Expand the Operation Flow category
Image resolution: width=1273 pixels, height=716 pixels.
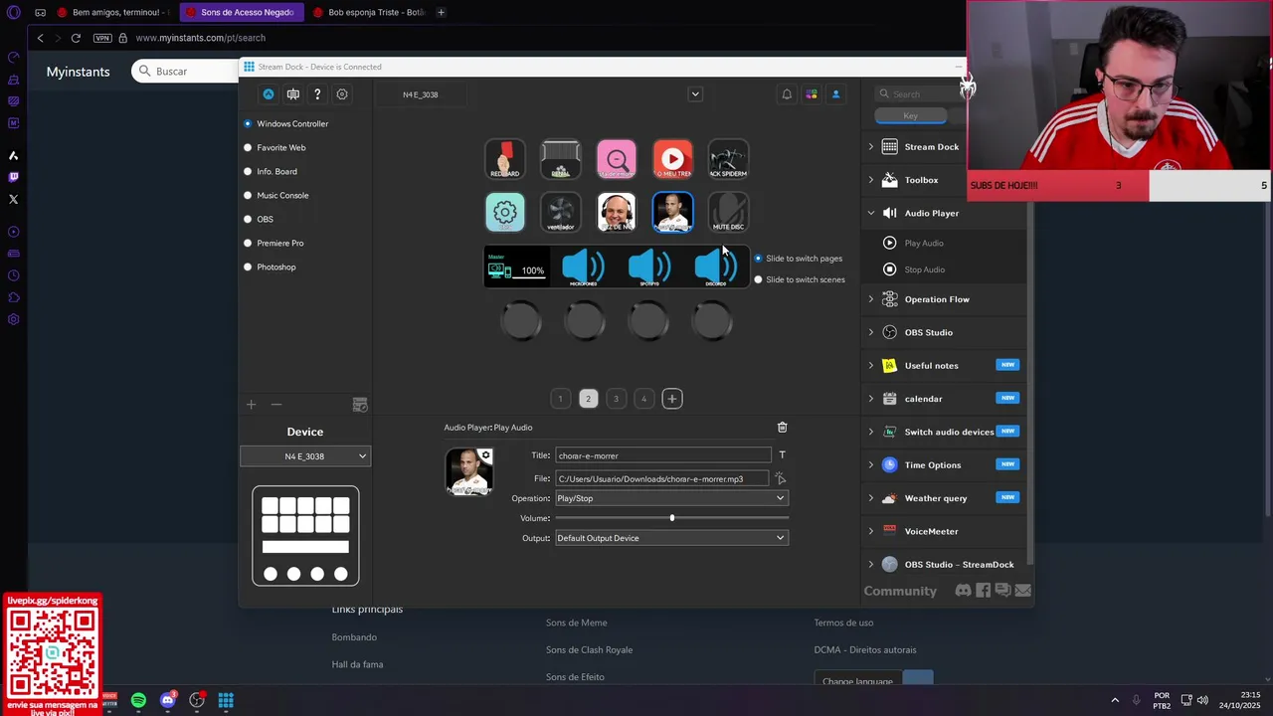871,299
